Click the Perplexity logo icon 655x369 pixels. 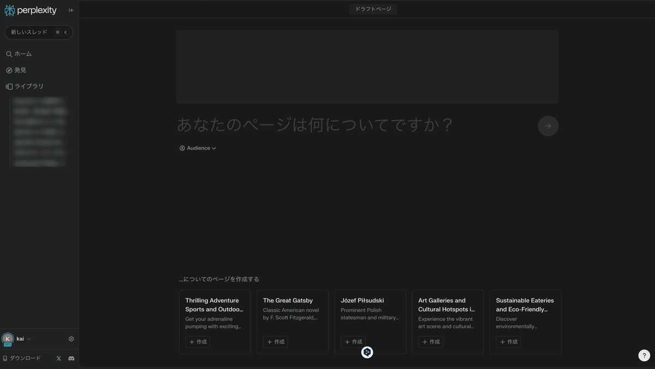[9, 9]
